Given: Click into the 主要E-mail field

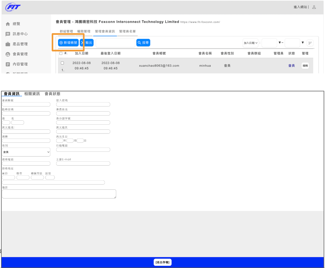Looking at the screenshot, I should tap(83, 163).
